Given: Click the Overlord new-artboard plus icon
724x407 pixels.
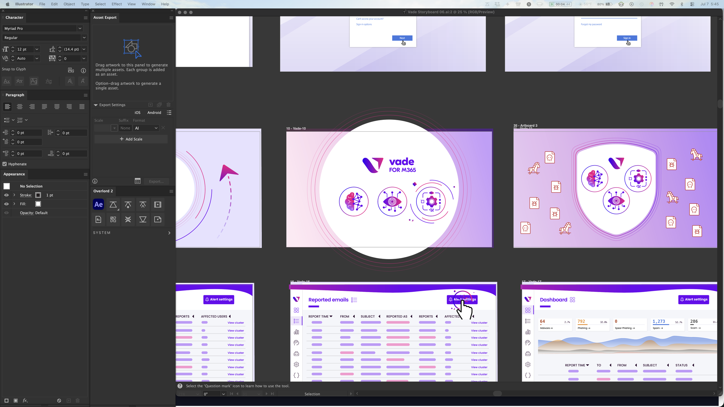Looking at the screenshot, I should point(158,219).
